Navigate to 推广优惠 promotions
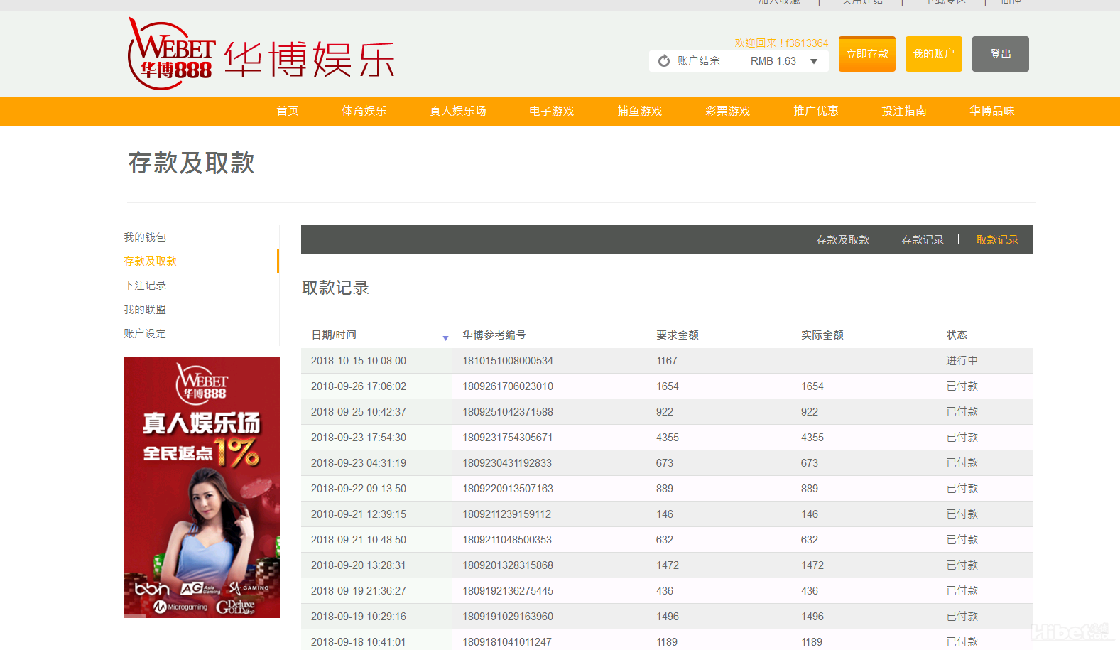The height and width of the screenshot is (650, 1120). [815, 112]
